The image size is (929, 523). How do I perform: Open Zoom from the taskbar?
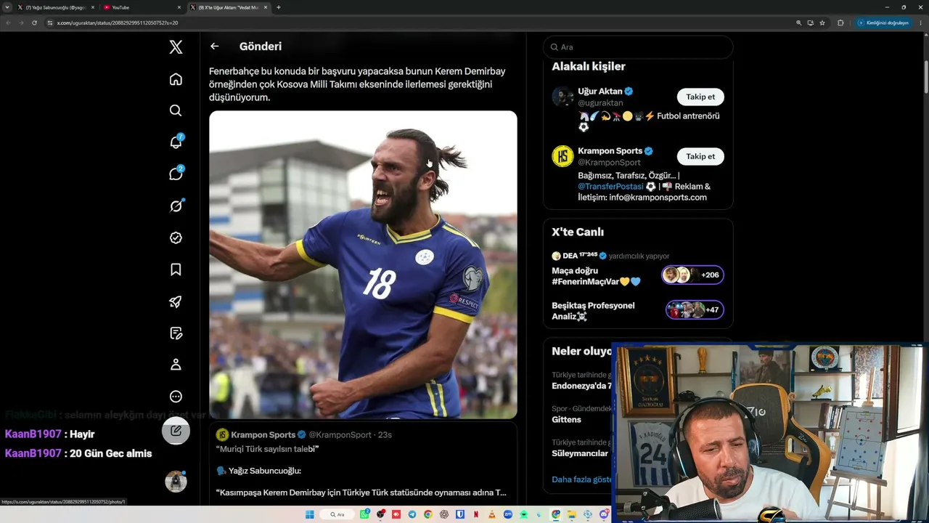tap(508, 514)
